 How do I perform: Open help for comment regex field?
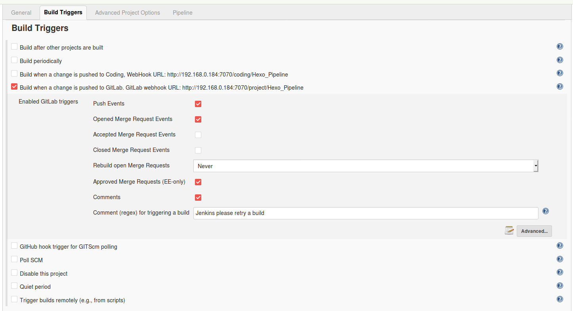(x=545, y=211)
